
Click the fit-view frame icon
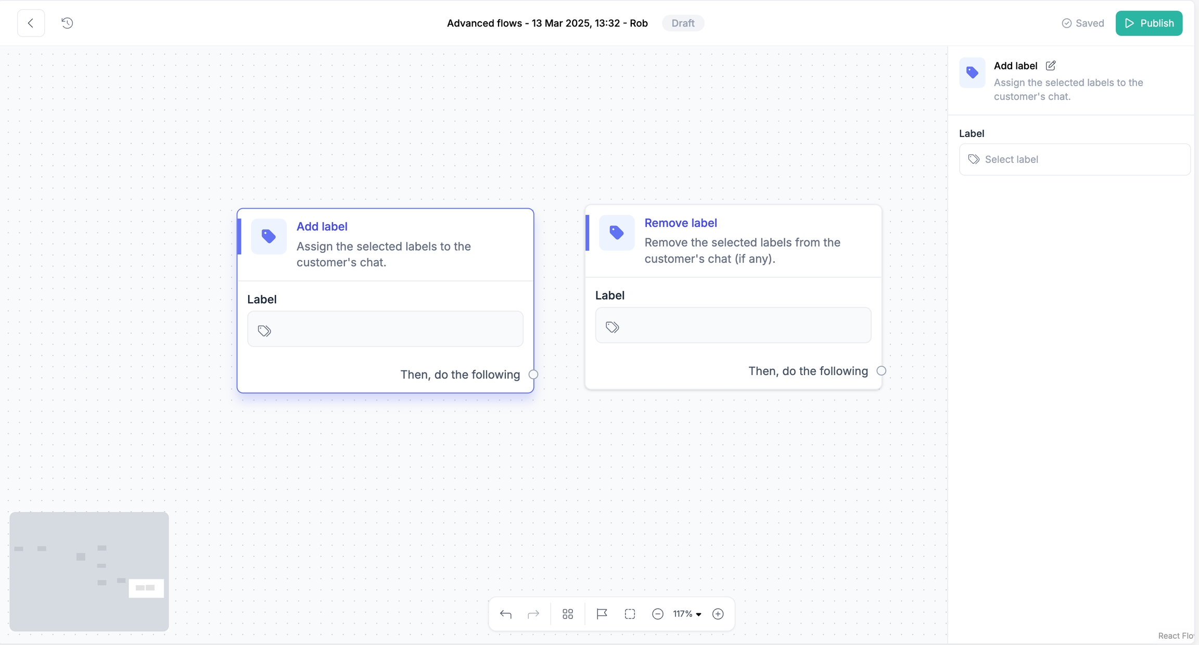630,614
